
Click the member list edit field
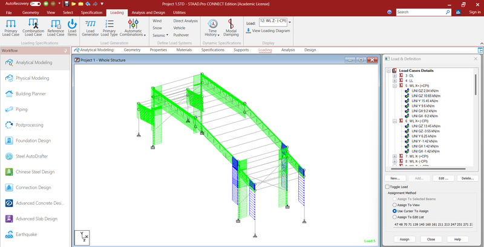pos(433,225)
